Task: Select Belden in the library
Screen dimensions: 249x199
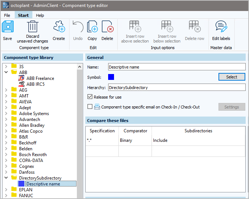Action: (26, 148)
